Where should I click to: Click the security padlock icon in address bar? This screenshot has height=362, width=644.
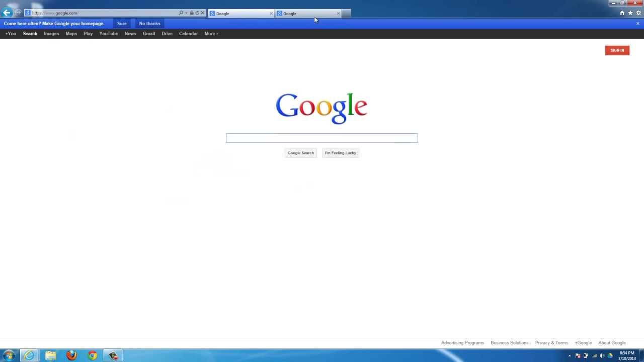192,13
